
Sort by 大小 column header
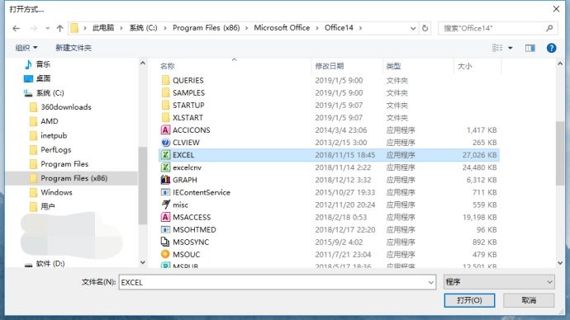tap(464, 66)
